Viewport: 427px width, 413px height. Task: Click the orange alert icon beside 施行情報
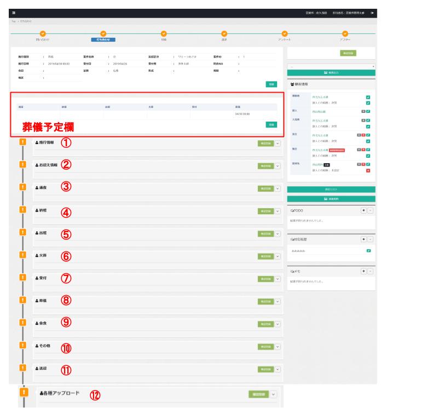(23, 142)
